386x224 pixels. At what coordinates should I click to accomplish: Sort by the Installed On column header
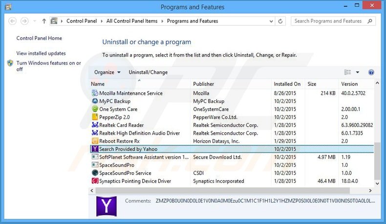click(x=288, y=84)
